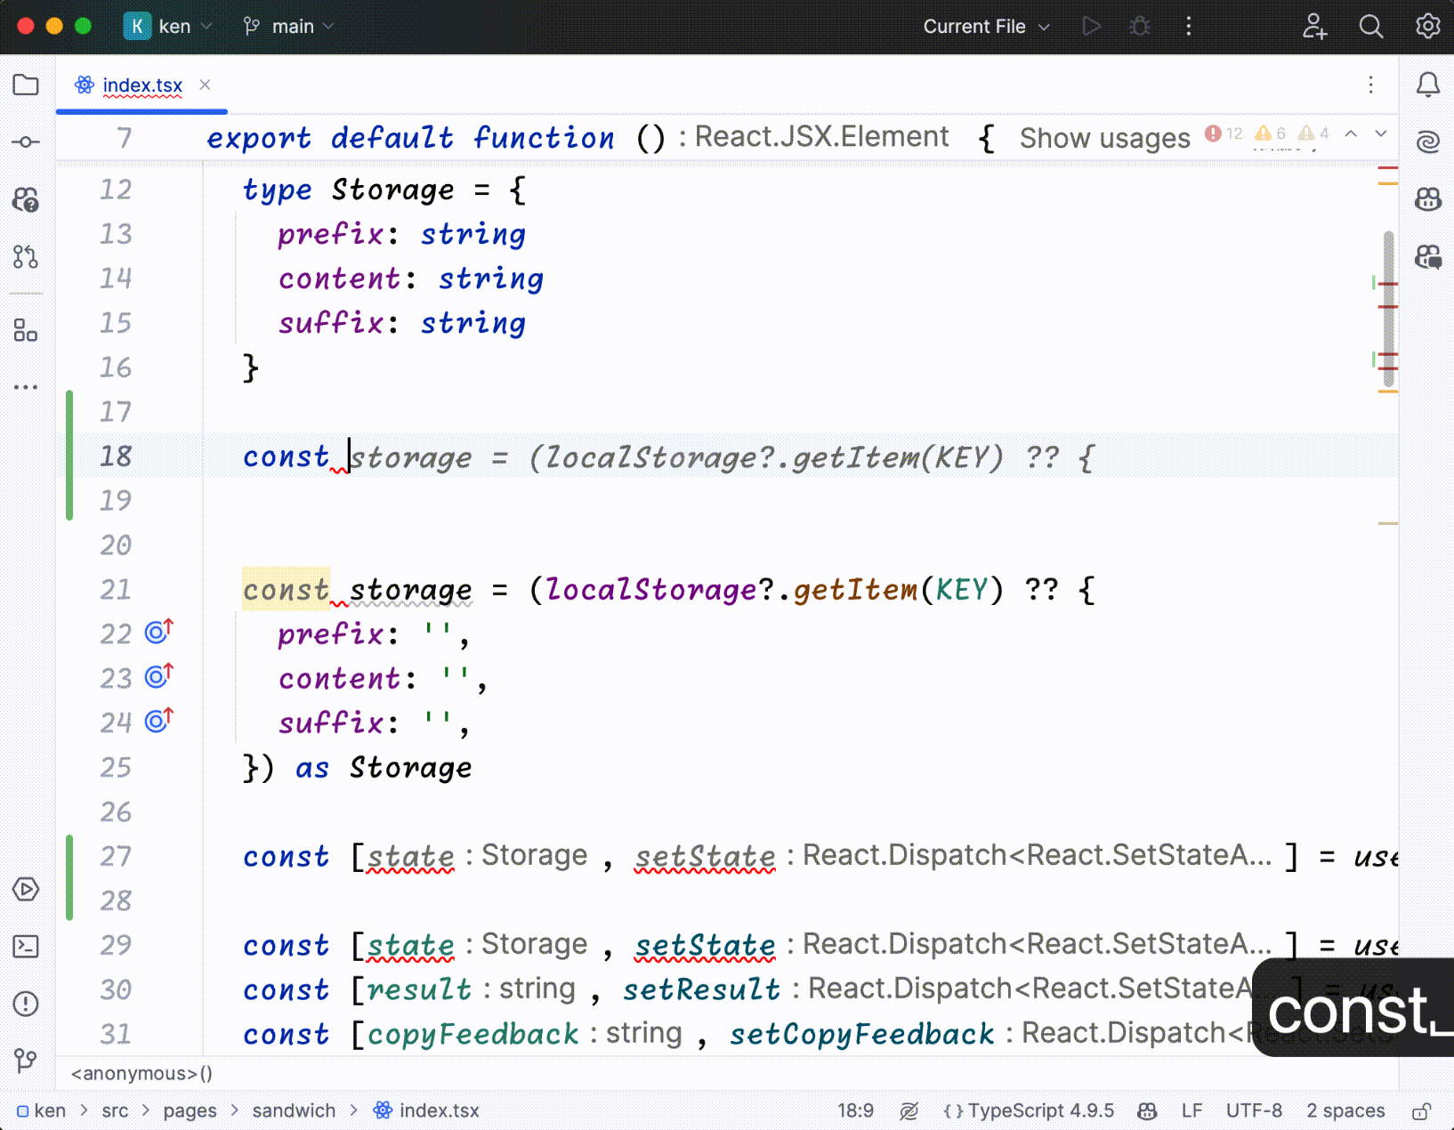Click the pages breadcrumb
The height and width of the screenshot is (1130, 1454).
pyautogui.click(x=190, y=1110)
